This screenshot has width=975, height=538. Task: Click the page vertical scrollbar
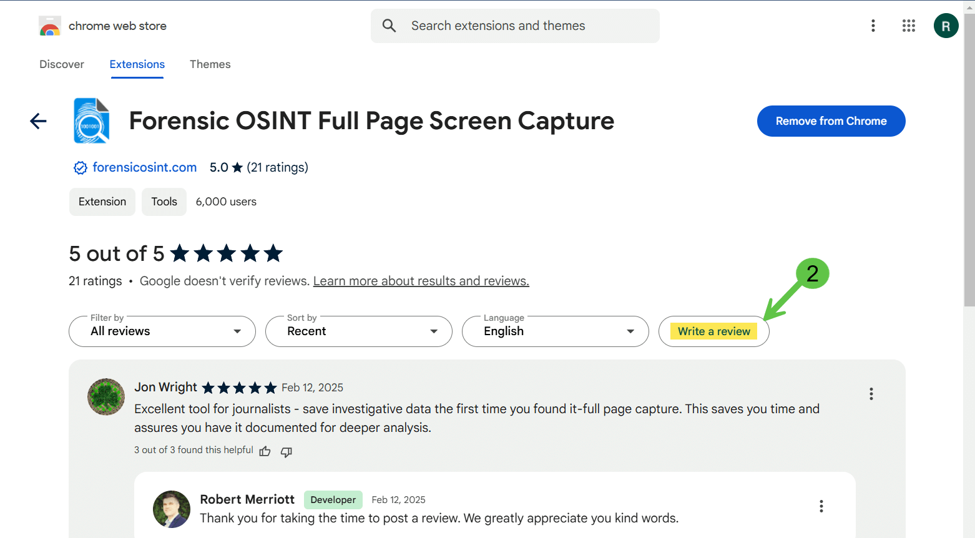[969, 160]
